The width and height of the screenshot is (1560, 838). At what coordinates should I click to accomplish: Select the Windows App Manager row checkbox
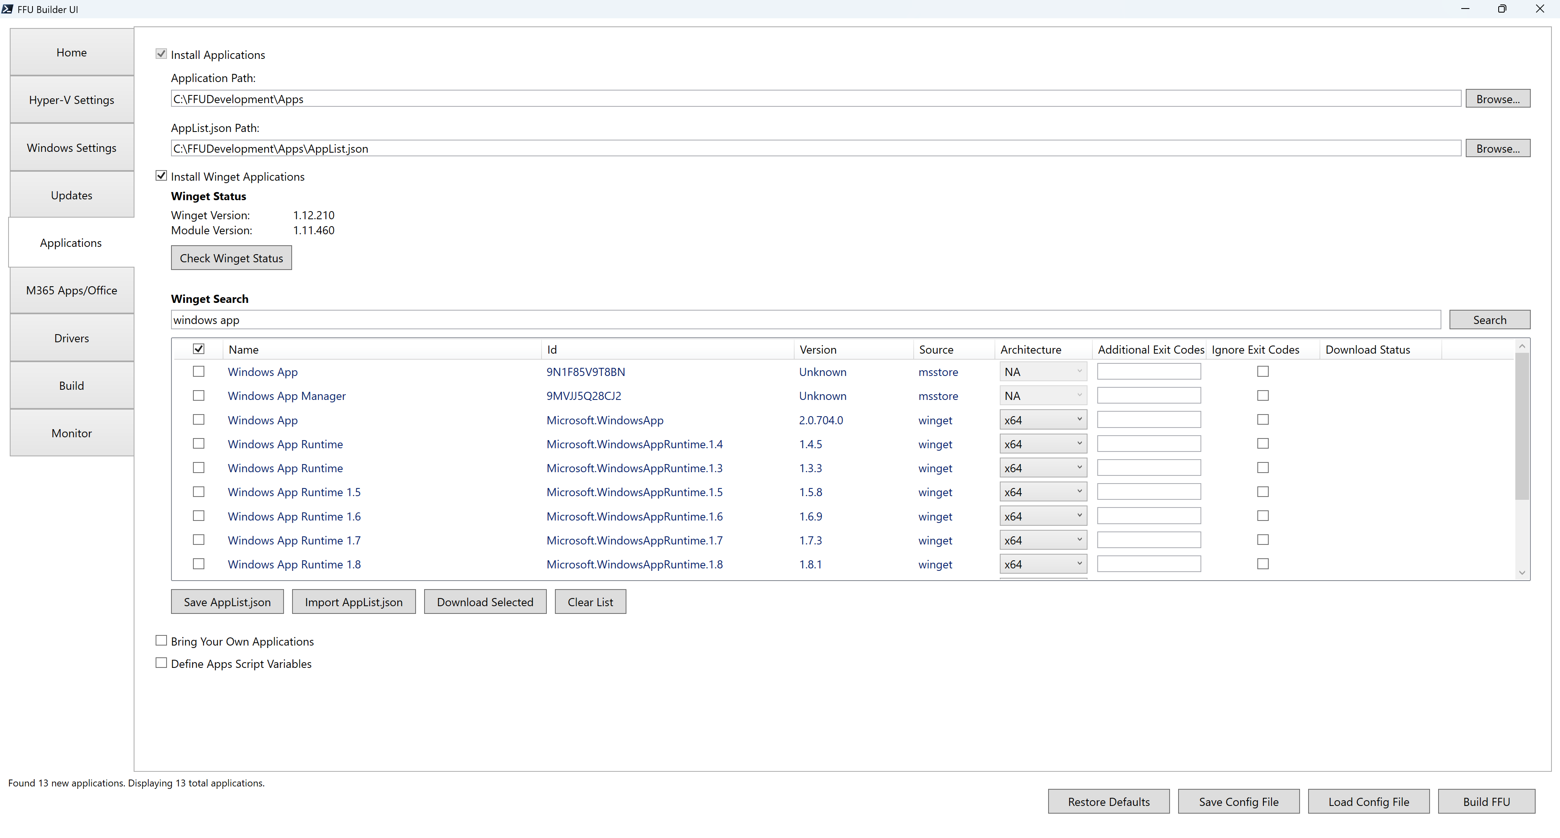199,395
